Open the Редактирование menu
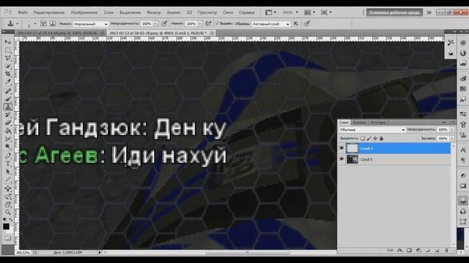This screenshot has width=469, height=263. (49, 12)
